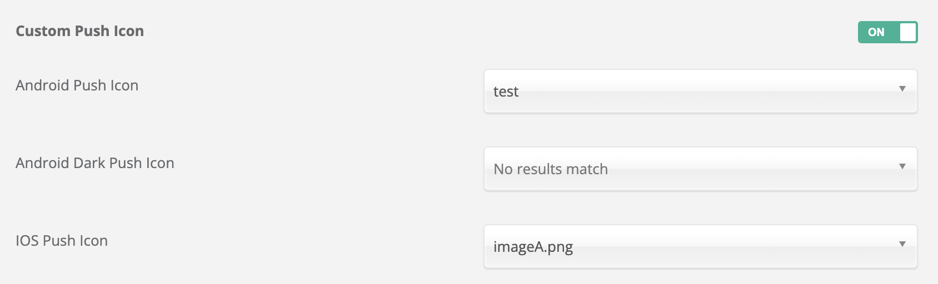Viewport: 938px width, 284px height.
Task: Click the Android Push Icon label
Action: coord(77,85)
